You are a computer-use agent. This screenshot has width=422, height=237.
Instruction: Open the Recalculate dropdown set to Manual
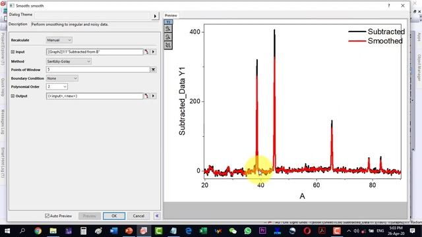59,40
